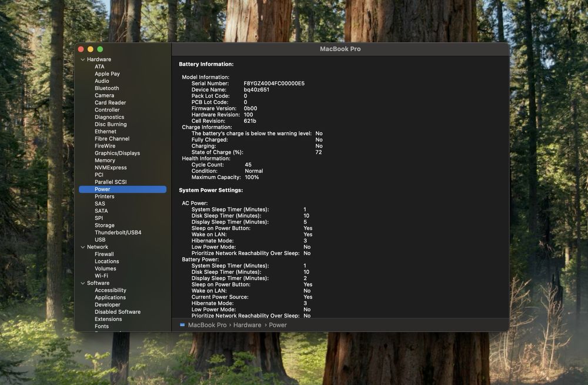Viewport: 588px width, 385px height.
Task: Open Firewall under Network
Action: [104, 254]
